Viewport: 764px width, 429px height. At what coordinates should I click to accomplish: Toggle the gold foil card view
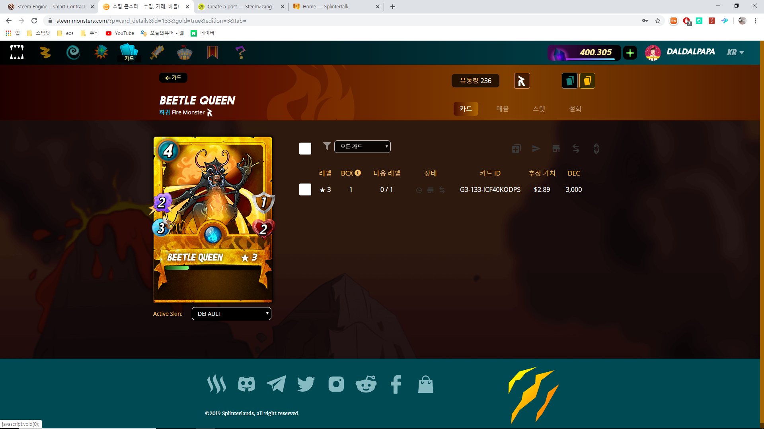click(x=587, y=80)
